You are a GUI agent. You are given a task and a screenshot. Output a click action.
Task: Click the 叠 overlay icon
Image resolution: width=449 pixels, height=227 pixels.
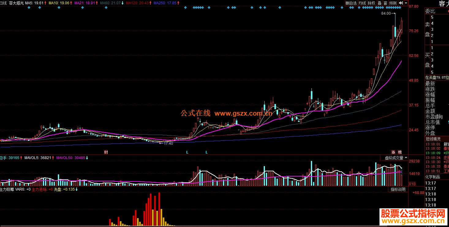(379, 3)
